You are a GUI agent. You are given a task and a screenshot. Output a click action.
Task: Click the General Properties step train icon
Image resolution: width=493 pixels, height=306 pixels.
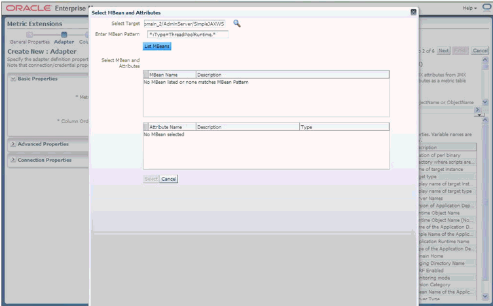[x=29, y=35]
